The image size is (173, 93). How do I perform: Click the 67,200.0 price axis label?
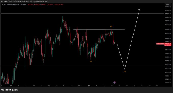click(168, 14)
